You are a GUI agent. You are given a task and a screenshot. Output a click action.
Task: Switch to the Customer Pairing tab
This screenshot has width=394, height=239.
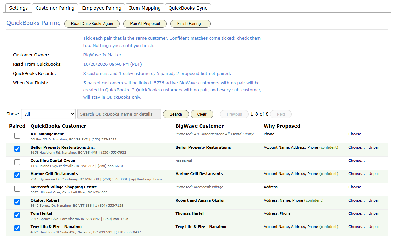pyautogui.click(x=55, y=8)
